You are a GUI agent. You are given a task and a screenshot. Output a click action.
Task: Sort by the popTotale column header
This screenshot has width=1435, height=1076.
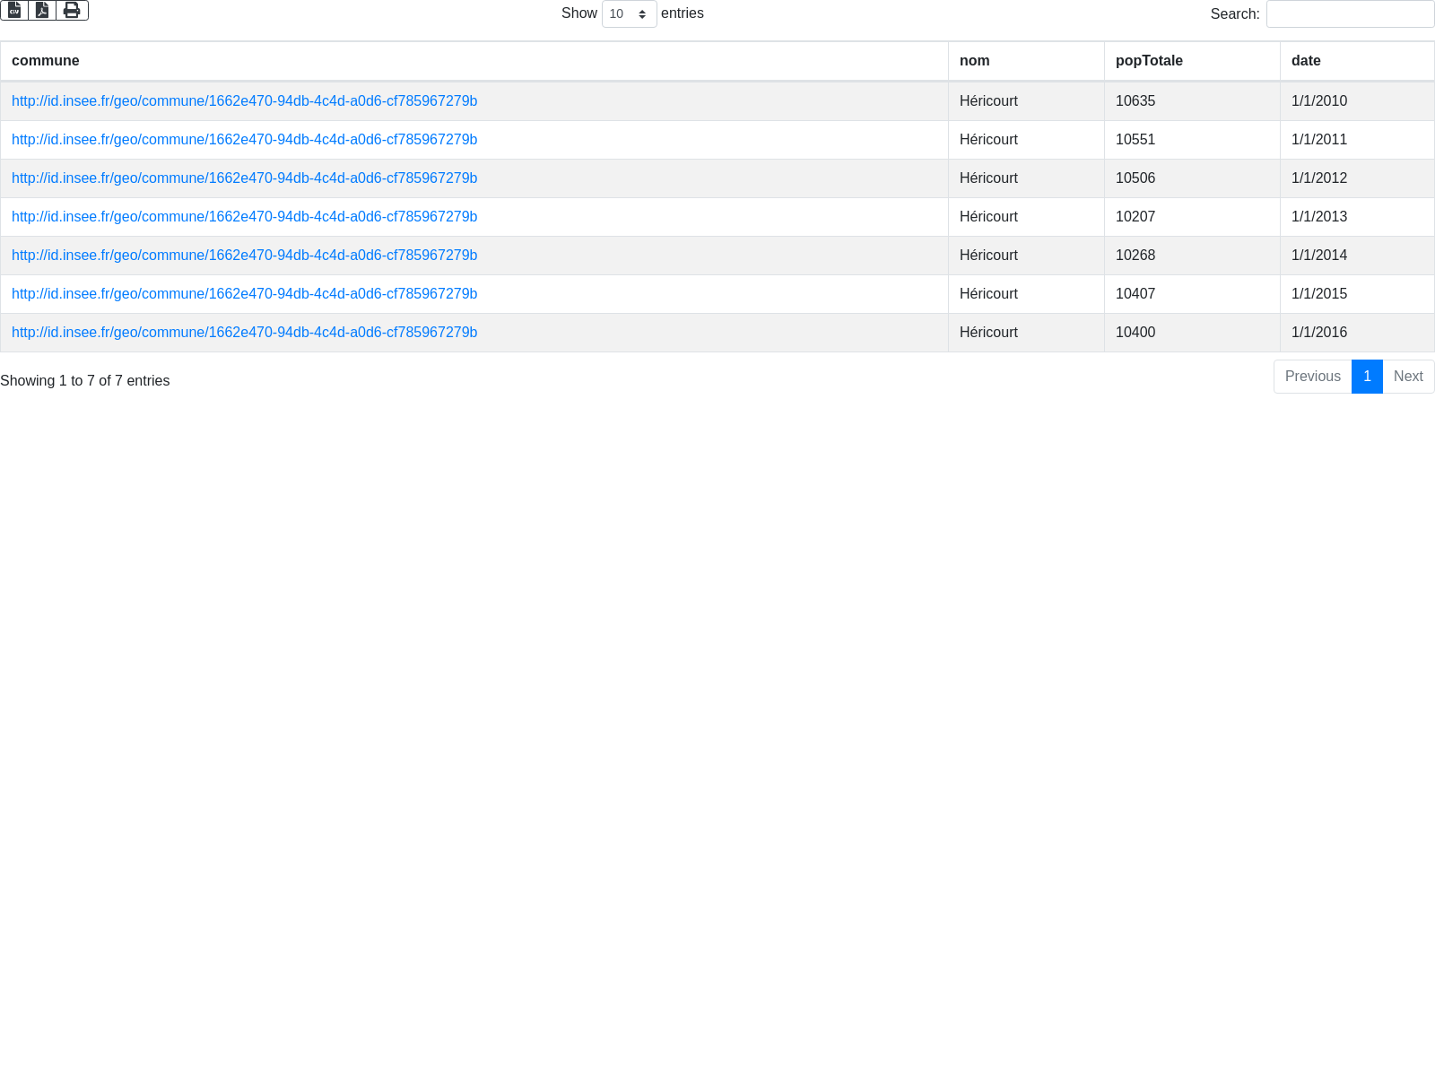click(1149, 61)
